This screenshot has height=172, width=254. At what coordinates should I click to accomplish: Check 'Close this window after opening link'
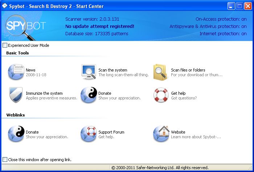[5, 160]
